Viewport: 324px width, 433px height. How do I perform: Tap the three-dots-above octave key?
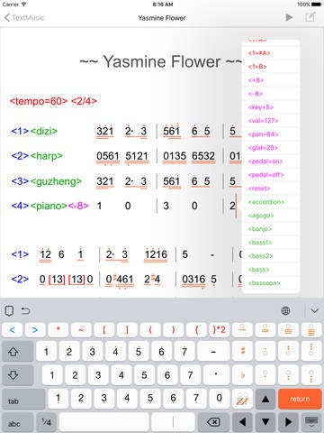coord(311,351)
